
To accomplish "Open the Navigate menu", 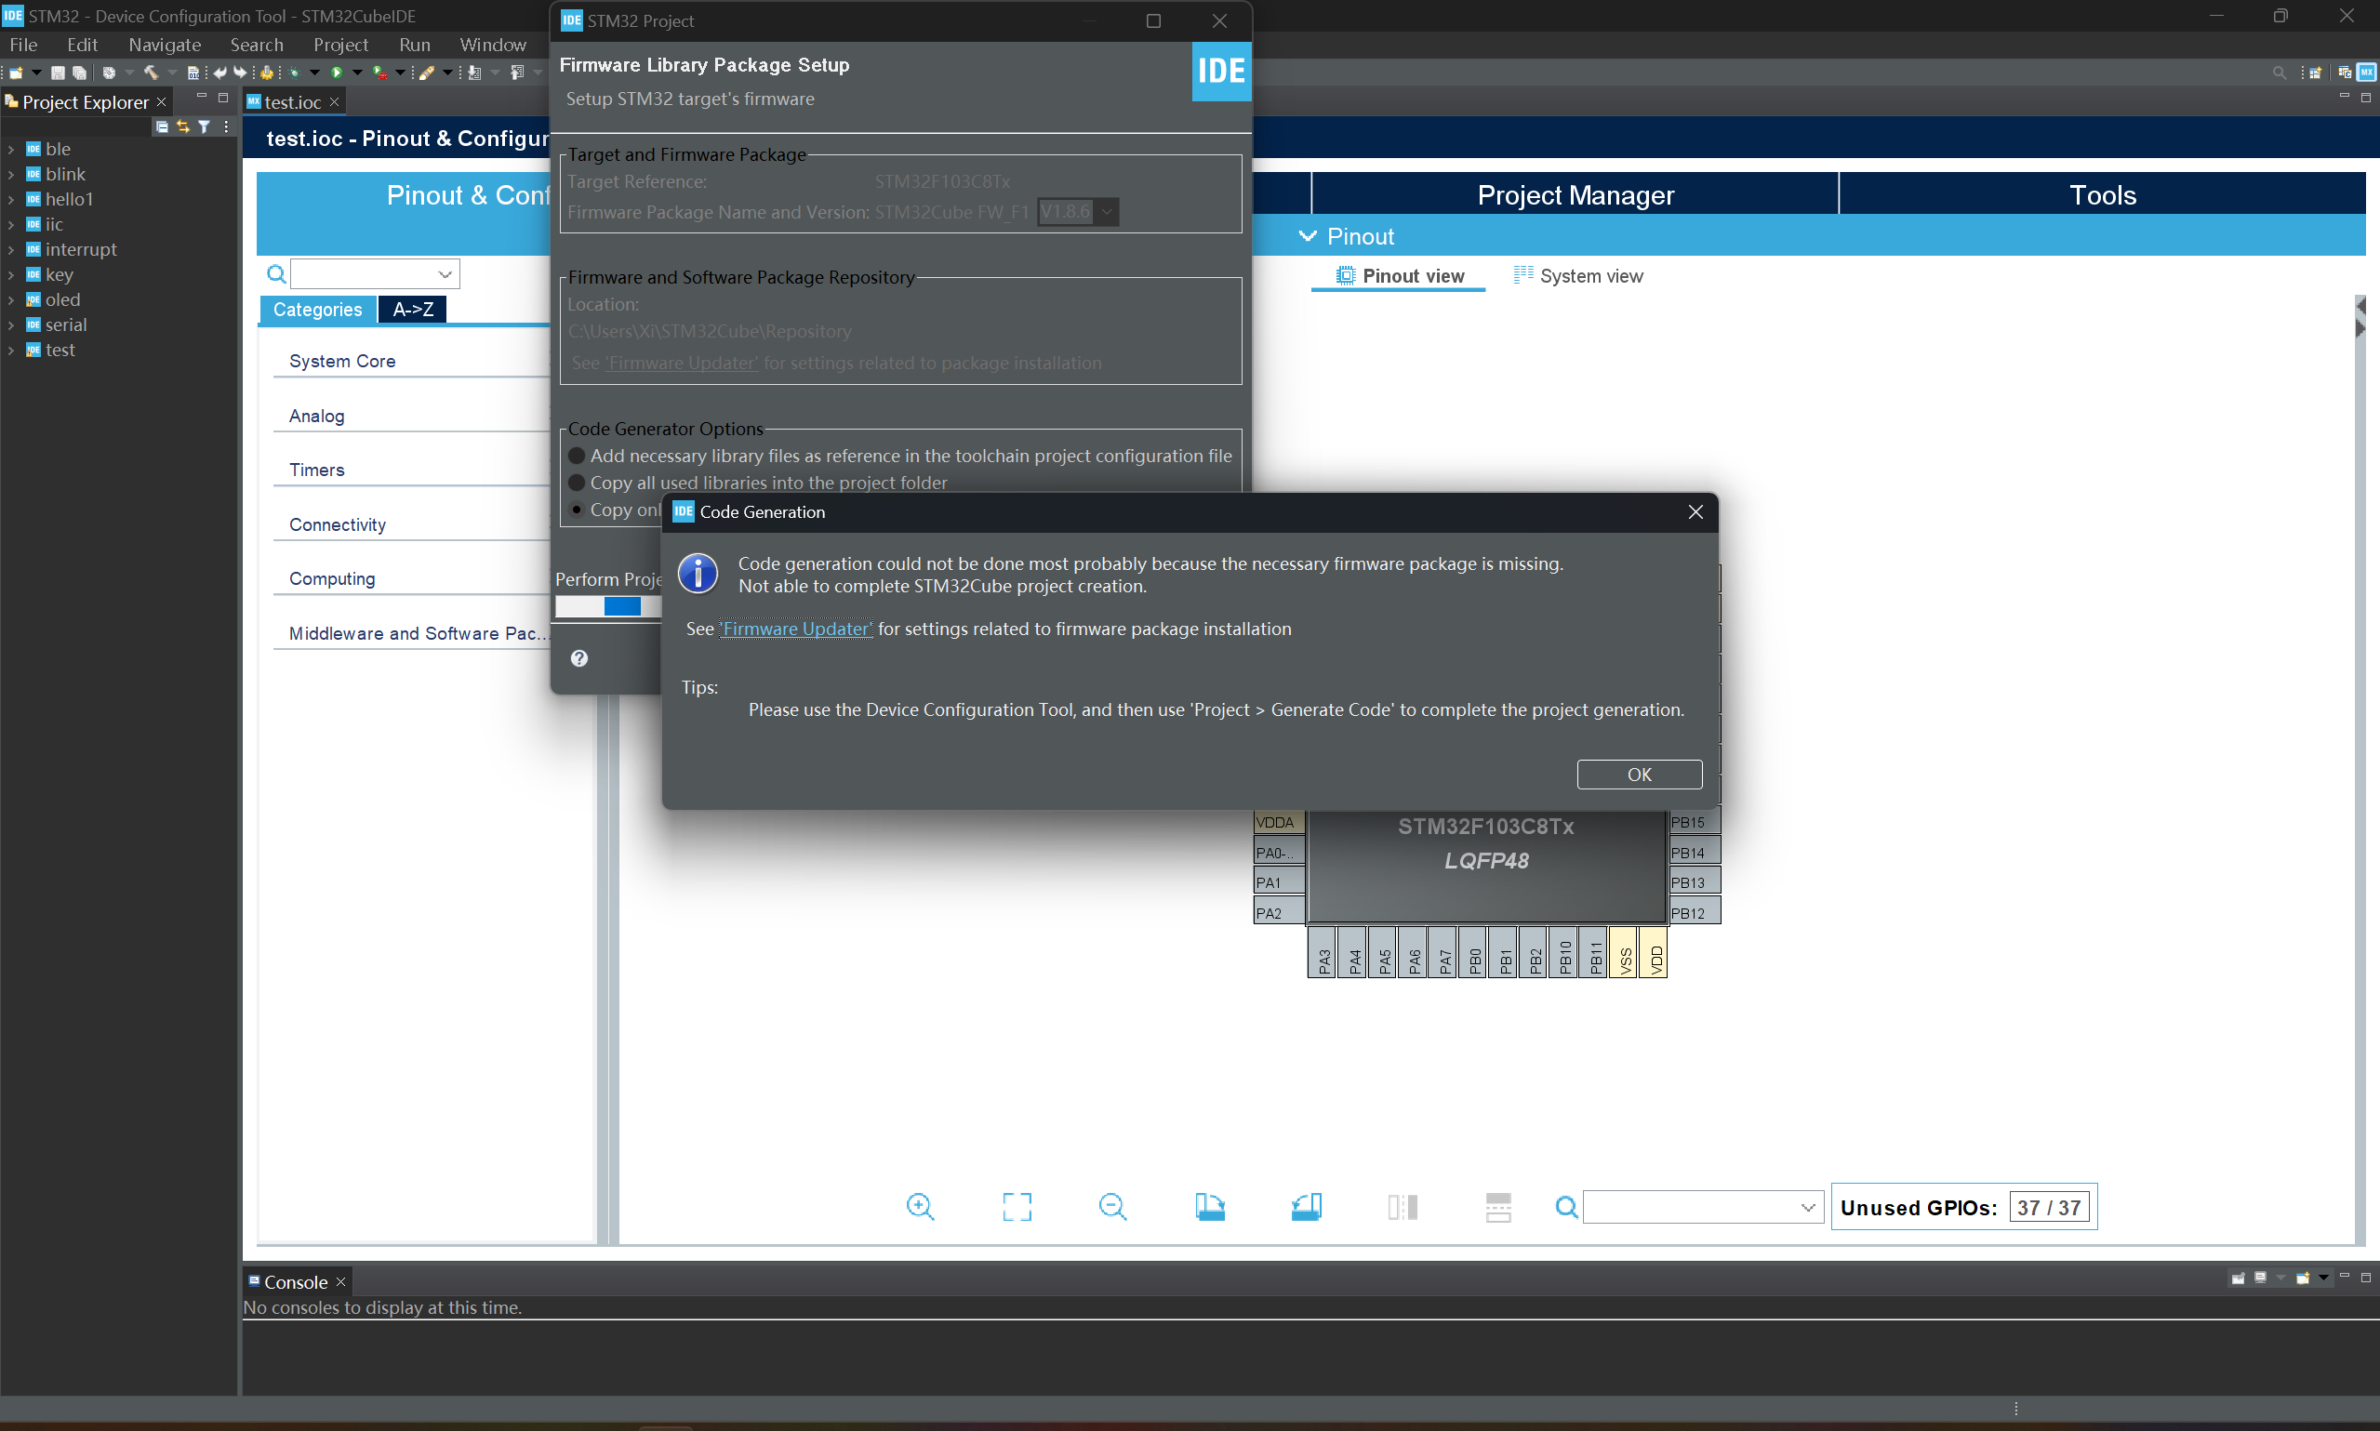I will [x=165, y=45].
